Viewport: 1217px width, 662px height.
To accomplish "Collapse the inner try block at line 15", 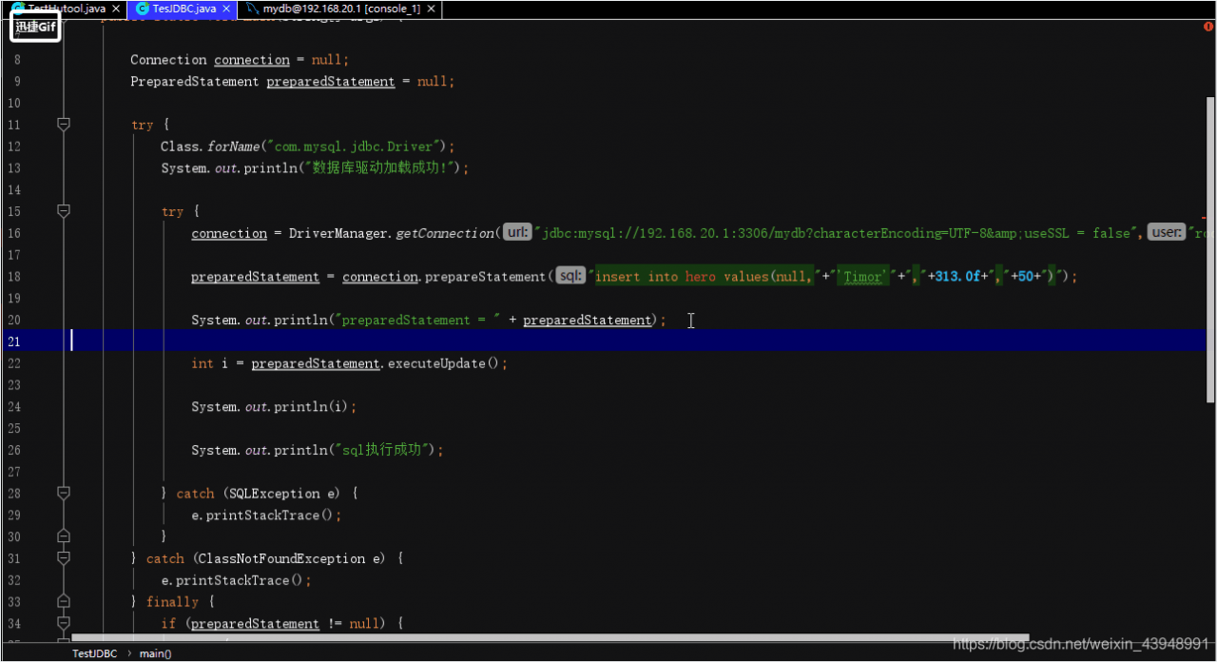I will (64, 210).
